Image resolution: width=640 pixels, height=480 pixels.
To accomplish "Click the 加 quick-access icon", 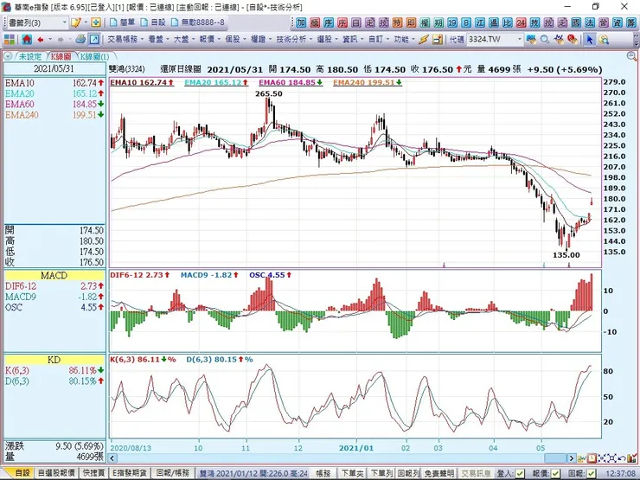I will [301, 22].
